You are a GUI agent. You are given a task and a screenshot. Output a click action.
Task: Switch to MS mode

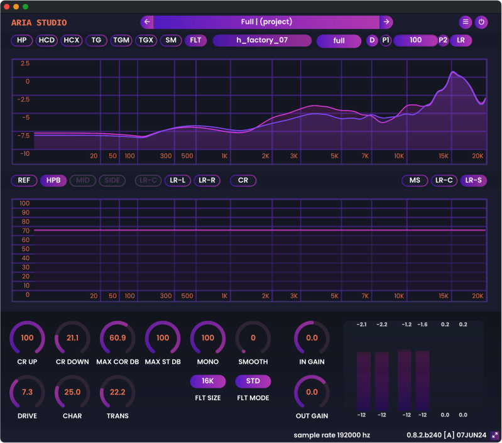(415, 180)
